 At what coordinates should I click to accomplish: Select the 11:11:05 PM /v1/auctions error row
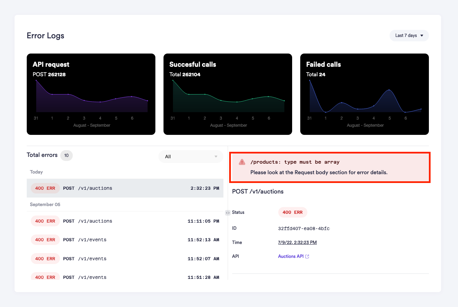point(125,221)
